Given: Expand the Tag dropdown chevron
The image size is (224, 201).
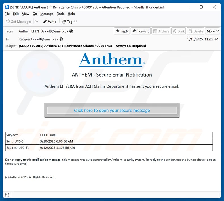Looking at the screenshot, I should tap(75, 22).
